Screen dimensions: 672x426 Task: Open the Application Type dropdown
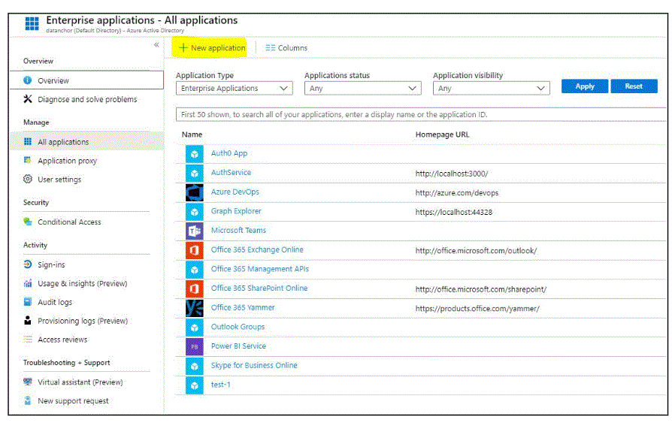234,89
